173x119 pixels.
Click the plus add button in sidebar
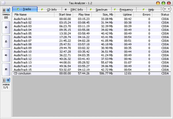(x=6, y=27)
